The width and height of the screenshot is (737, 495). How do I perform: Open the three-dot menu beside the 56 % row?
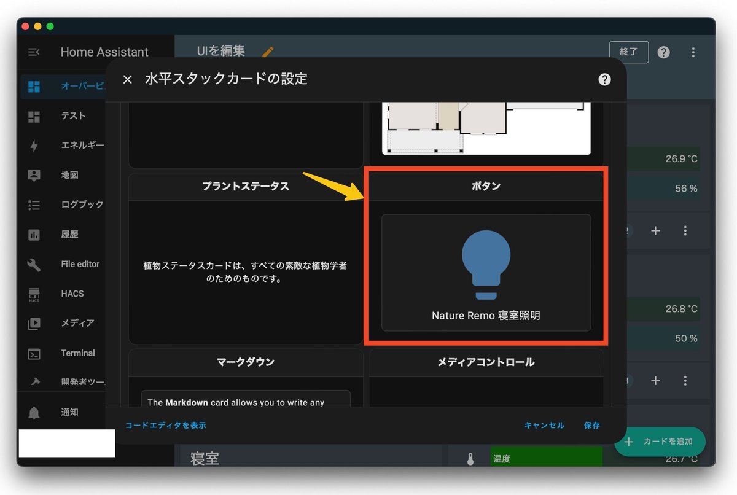[x=685, y=231]
